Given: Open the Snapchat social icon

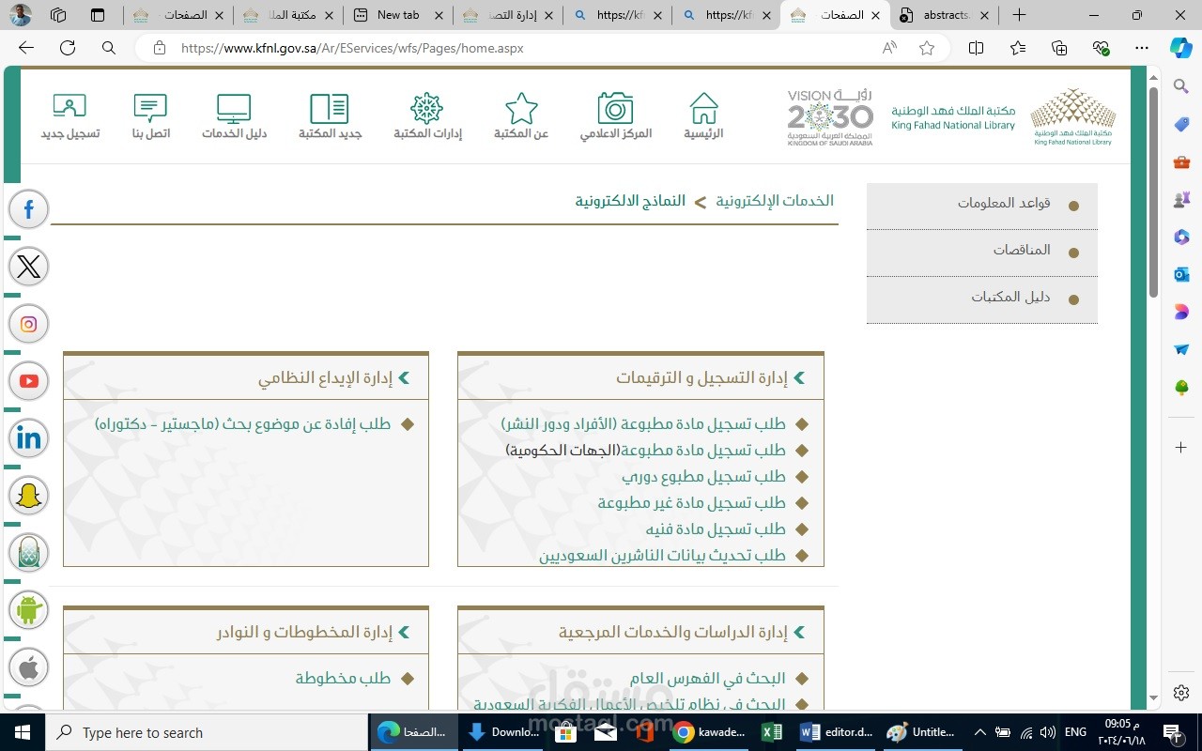Looking at the screenshot, I should [x=28, y=496].
